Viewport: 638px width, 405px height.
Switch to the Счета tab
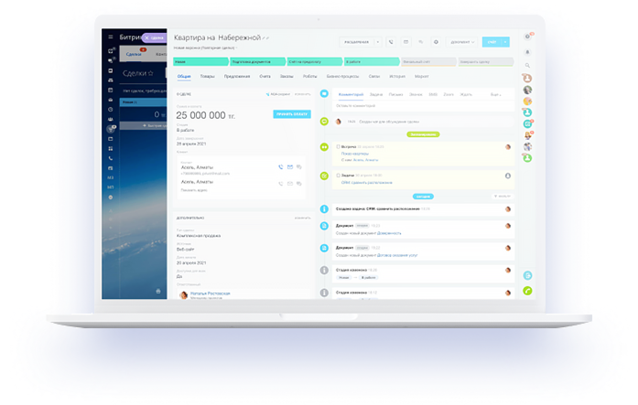(265, 76)
